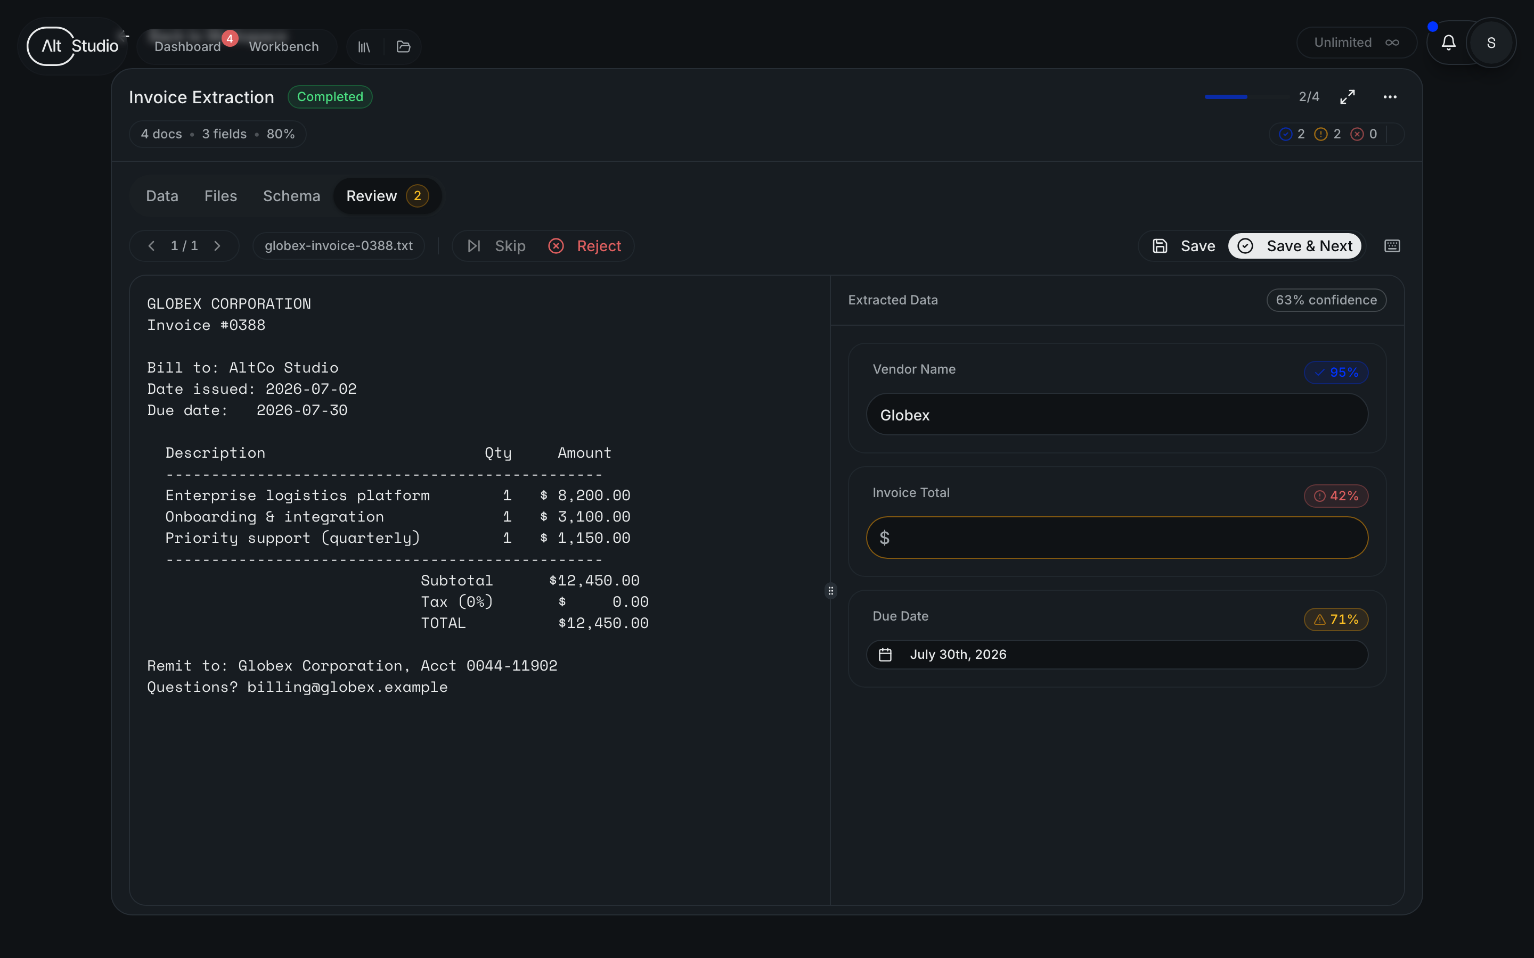Image resolution: width=1534 pixels, height=958 pixels.
Task: Switch to the Files tab
Action: click(221, 196)
